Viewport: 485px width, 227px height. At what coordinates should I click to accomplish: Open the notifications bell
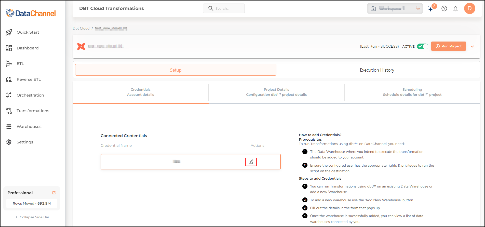click(x=455, y=9)
